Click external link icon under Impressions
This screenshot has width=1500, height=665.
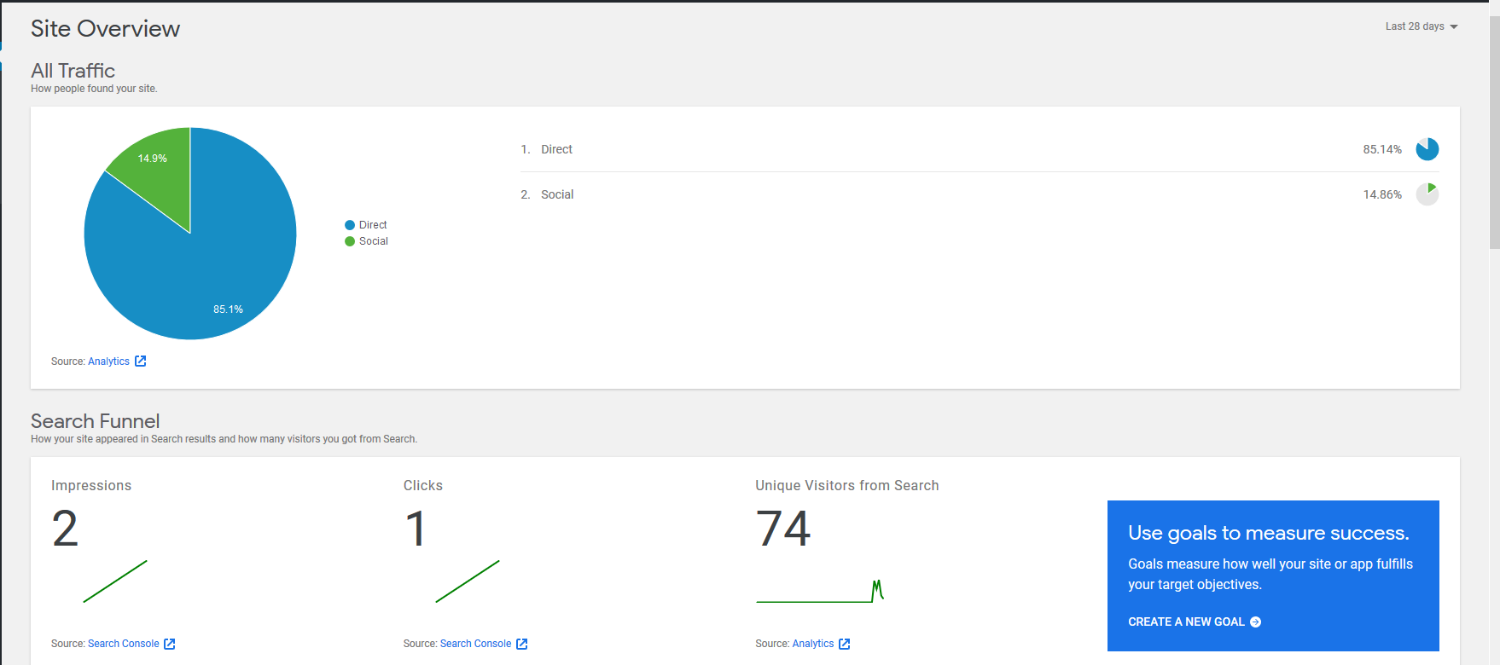tap(170, 644)
